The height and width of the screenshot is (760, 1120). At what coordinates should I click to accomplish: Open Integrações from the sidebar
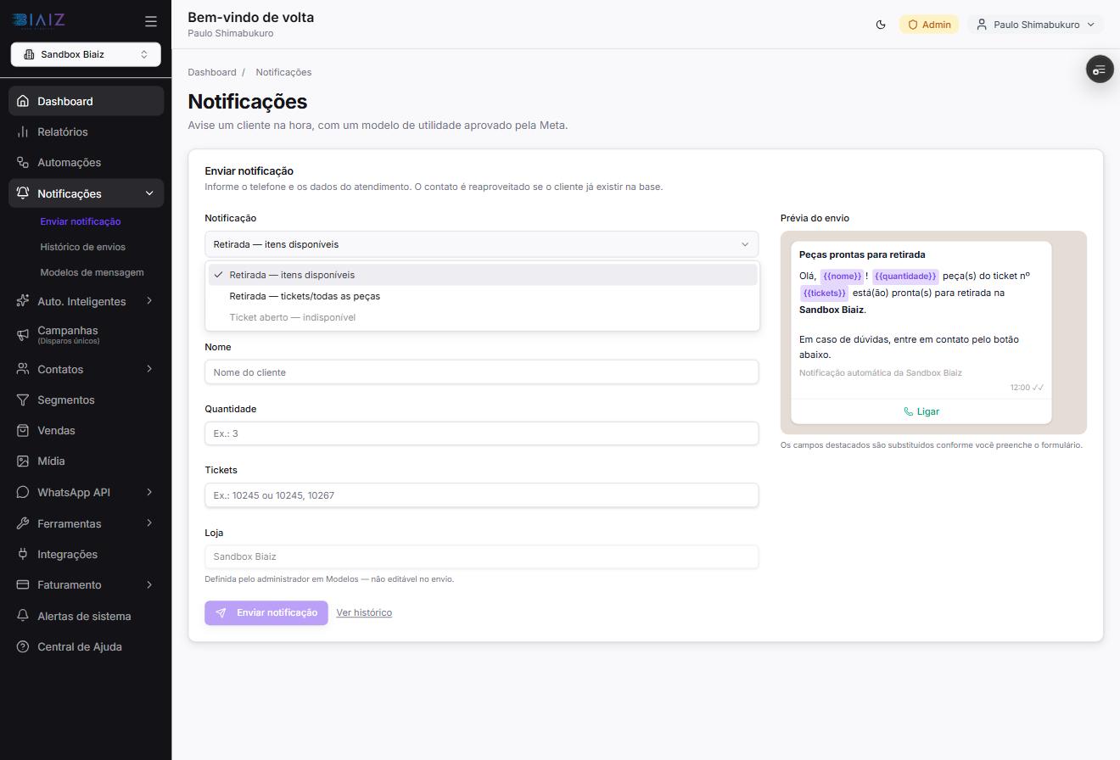coord(86,554)
